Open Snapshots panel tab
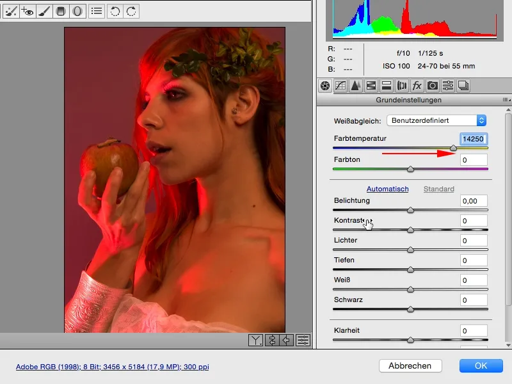512x384 pixels. tap(463, 86)
